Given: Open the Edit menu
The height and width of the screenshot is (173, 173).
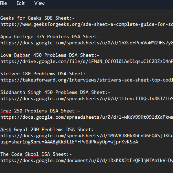Looking at the screenshot, I should [21, 3].
